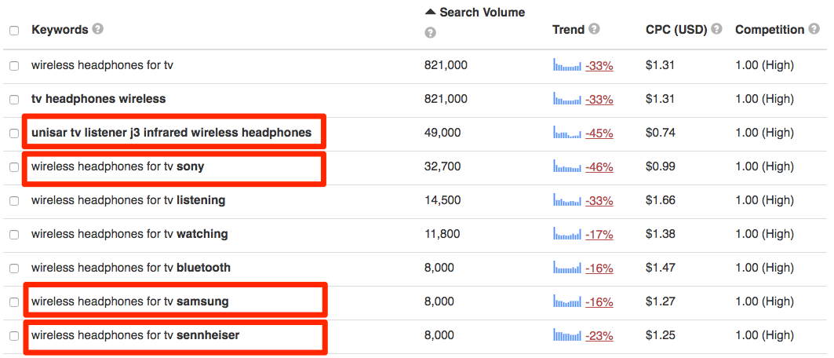Check the 'wireless headphones for tv sony' row
The image size is (834, 358).
coord(14,167)
